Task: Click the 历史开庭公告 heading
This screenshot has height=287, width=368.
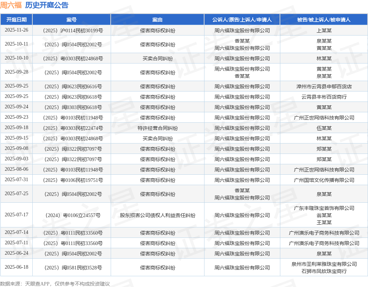Action: point(47,5)
